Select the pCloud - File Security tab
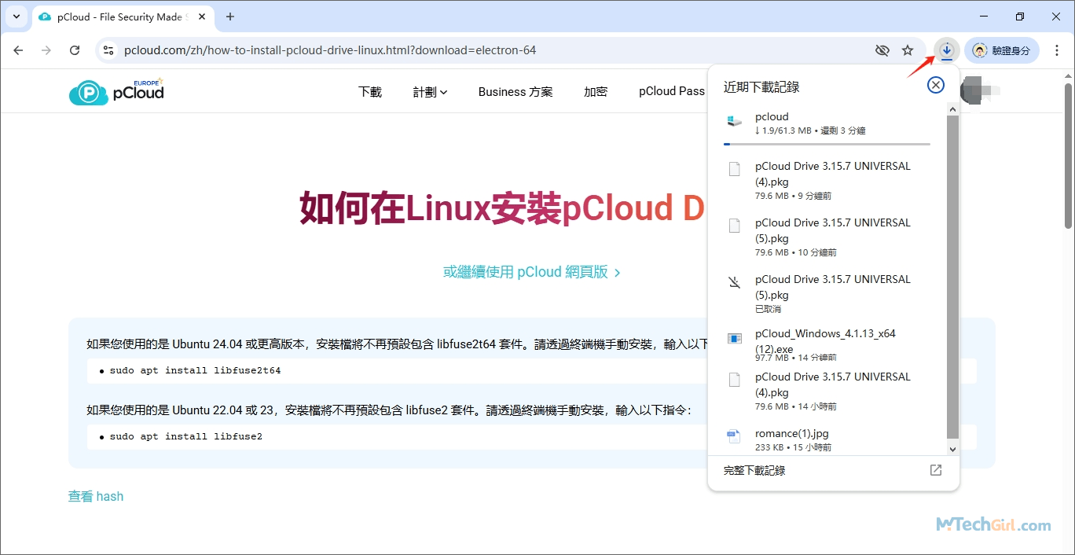Screen dimensions: 1075x555 pyautogui.click(x=123, y=17)
